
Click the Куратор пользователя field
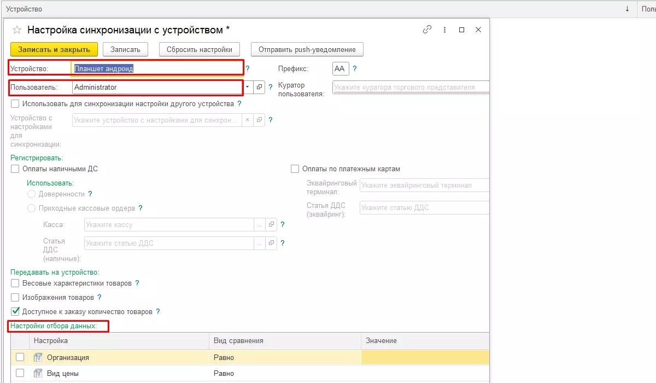click(411, 87)
